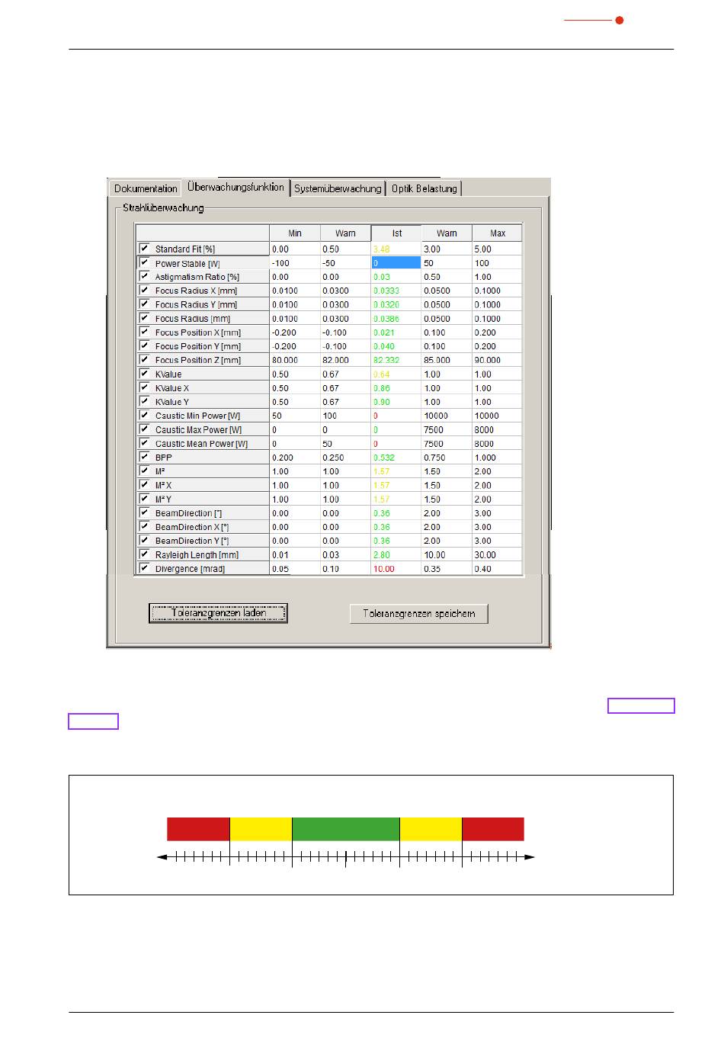Toggle the Power Stable [W] checkbox
This screenshot has width=724, height=1044.
pyautogui.click(x=144, y=262)
